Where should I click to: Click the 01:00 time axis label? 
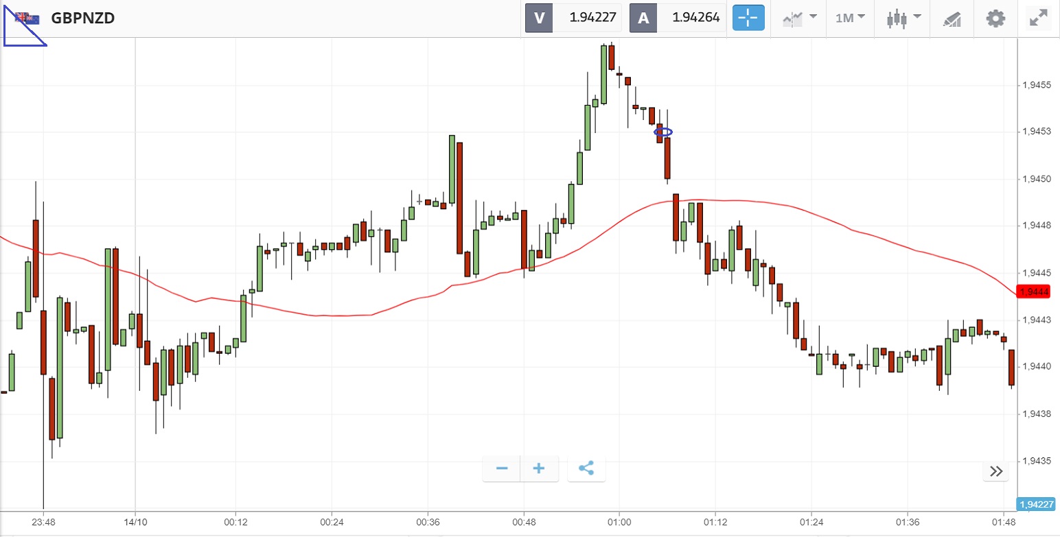[x=619, y=521]
